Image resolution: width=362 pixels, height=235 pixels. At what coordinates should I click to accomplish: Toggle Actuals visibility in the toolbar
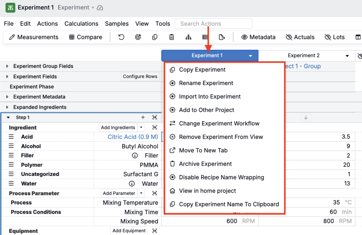[300, 37]
